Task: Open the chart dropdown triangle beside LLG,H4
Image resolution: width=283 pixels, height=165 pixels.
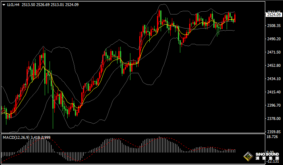Action: (x=4, y=5)
